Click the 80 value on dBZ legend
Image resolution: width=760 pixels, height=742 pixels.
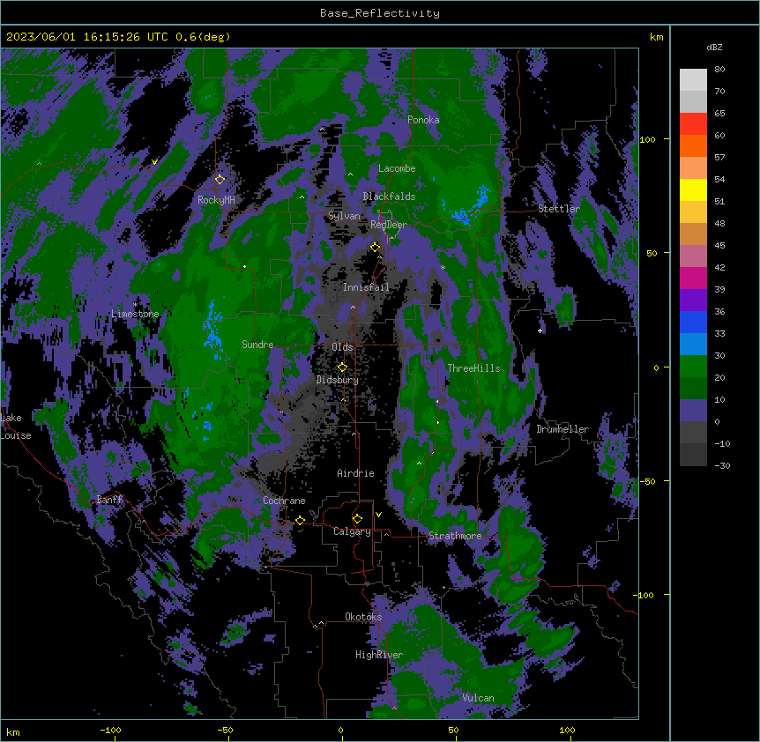[x=719, y=70]
